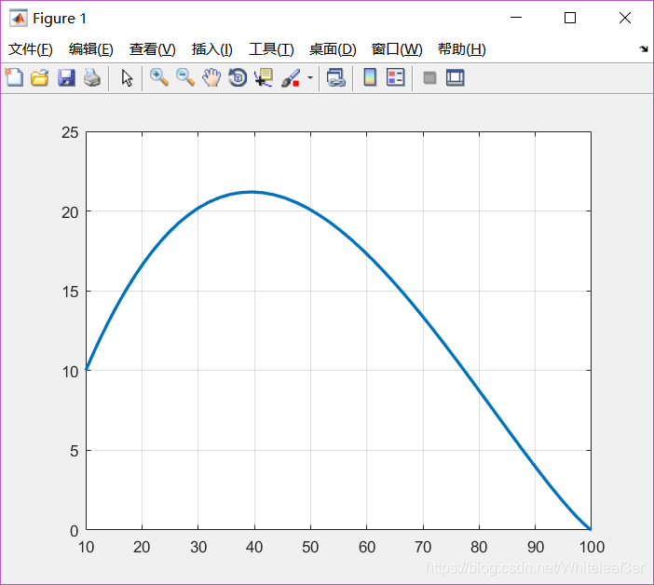Activate the Brush data tool
654x585 pixels.
pyautogui.click(x=291, y=78)
